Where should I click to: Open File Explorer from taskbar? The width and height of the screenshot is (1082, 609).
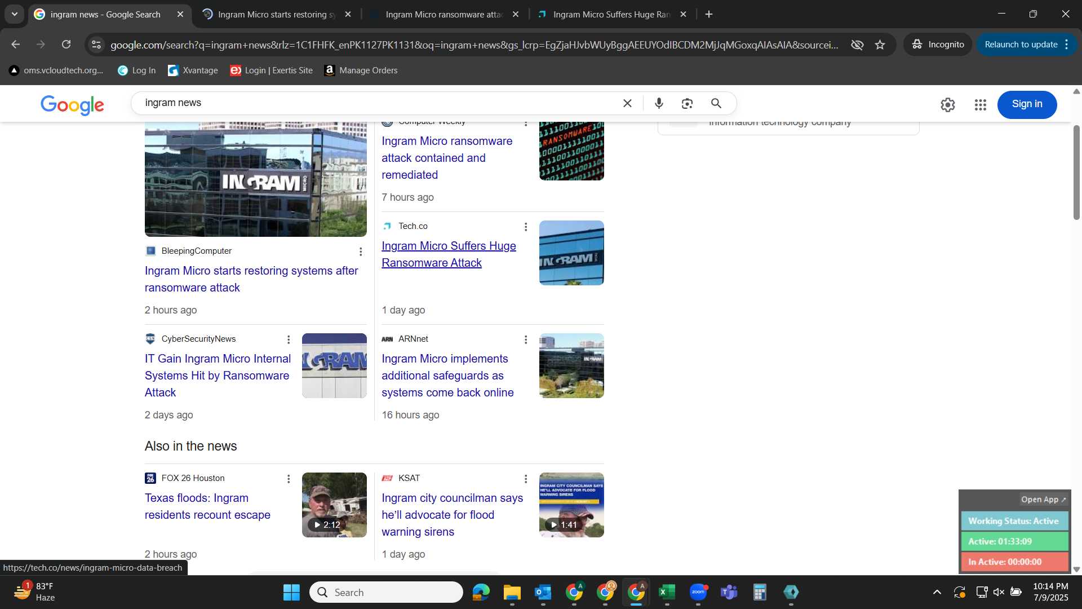point(512,592)
